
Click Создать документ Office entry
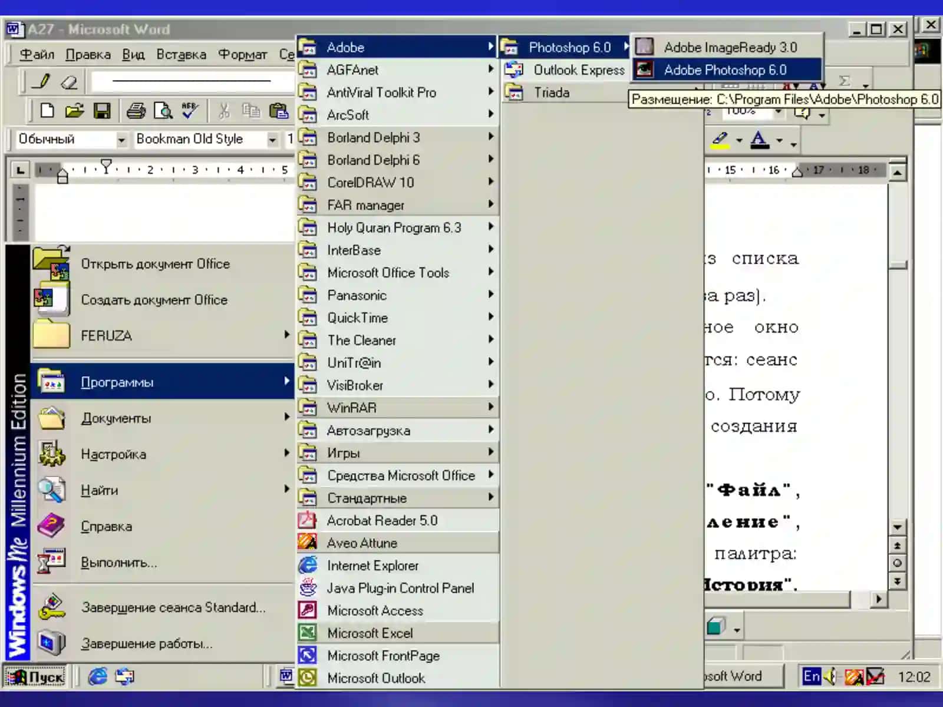point(163,300)
